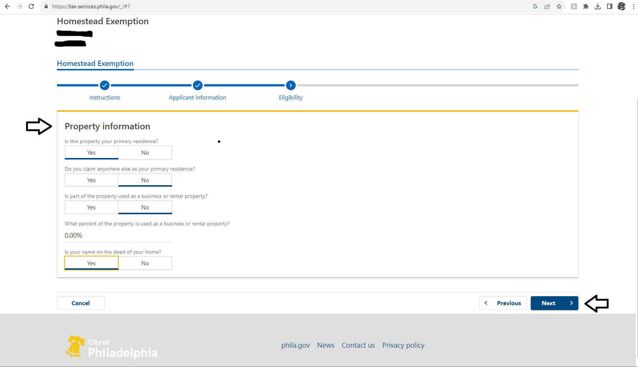Click the gray extension icon beside puzzle icon
Image resolution: width=638 pixels, height=367 pixels.
pos(574,6)
